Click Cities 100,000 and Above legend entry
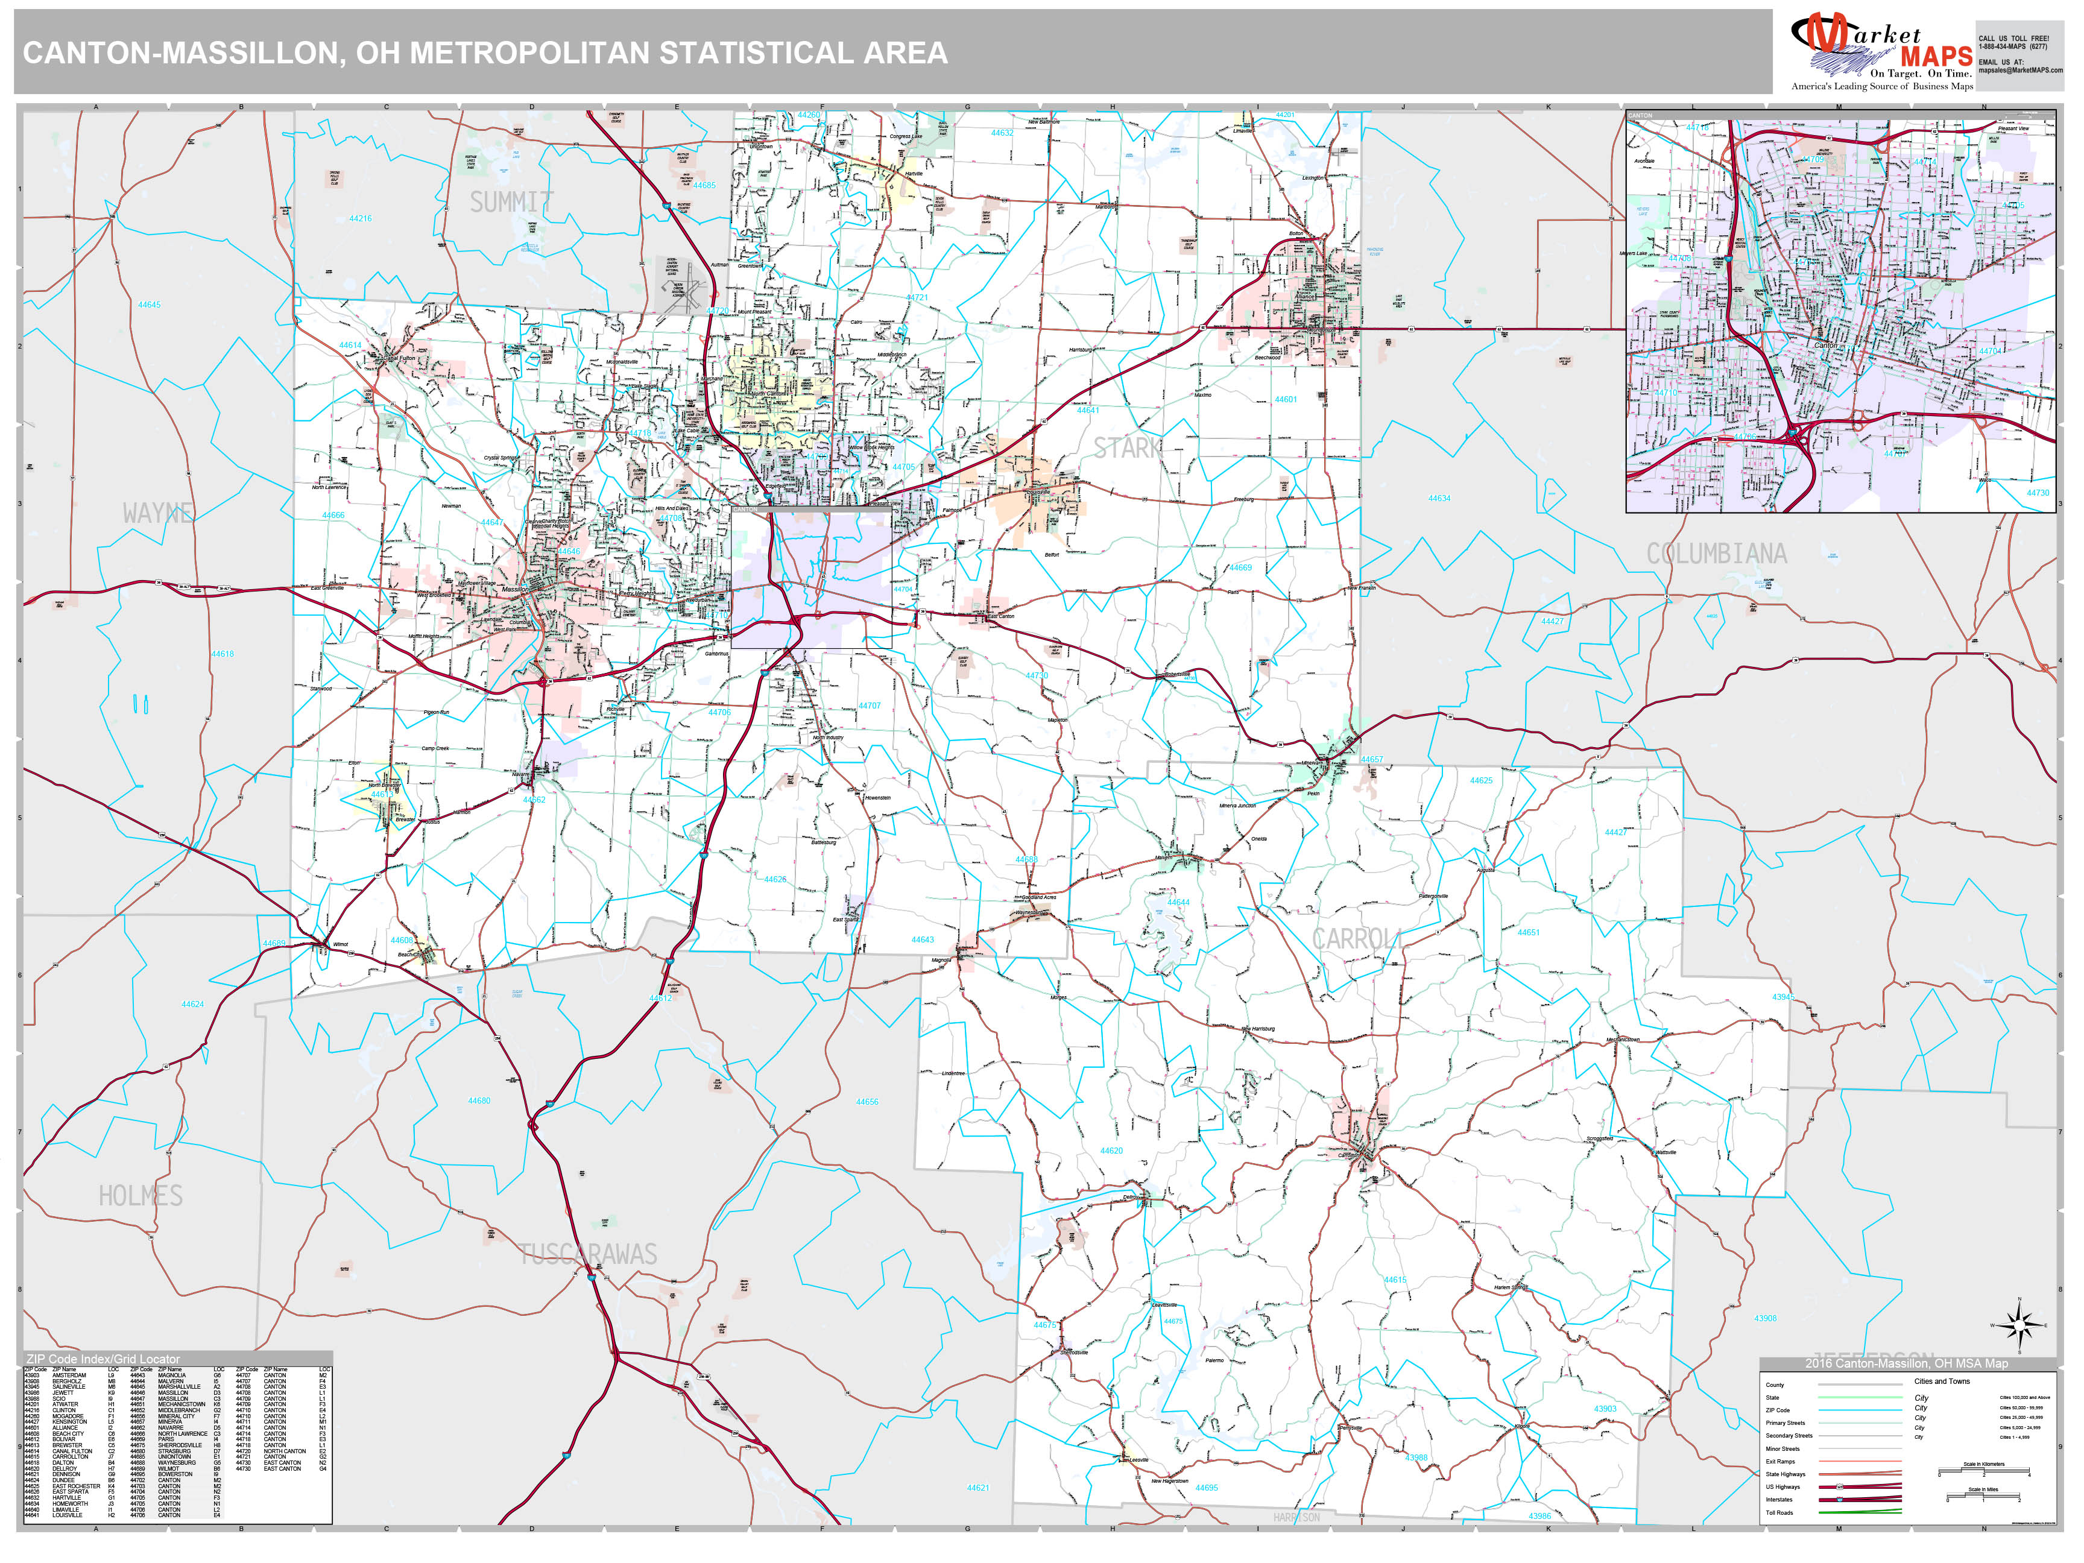 (2025, 1398)
